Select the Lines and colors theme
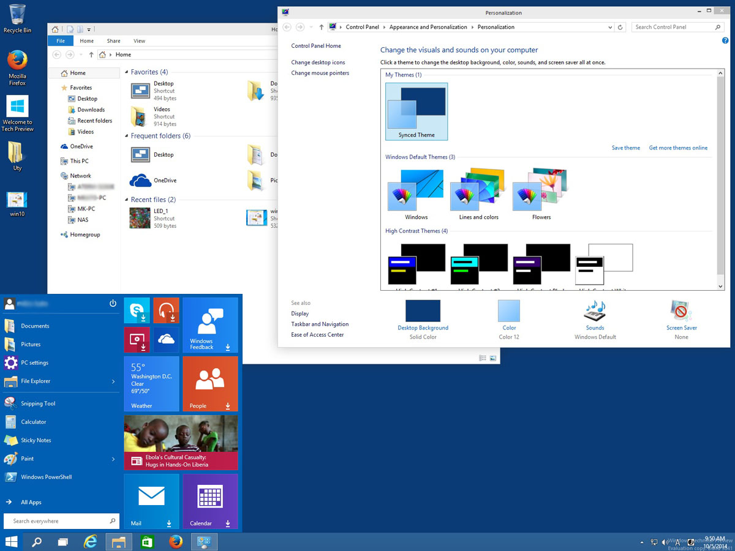The height and width of the screenshot is (551, 735). (478, 195)
